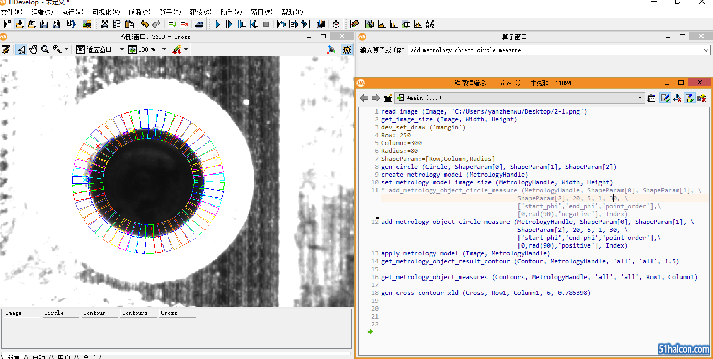Open the 算子(O) menu
Screen dimensions: 713x359
pyautogui.click(x=170, y=12)
